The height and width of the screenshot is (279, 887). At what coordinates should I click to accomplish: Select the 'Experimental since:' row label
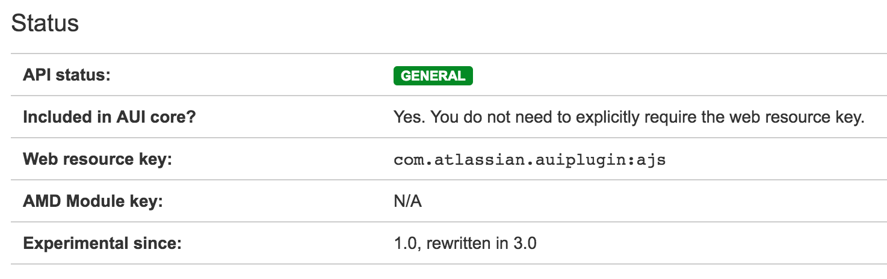pyautogui.click(x=102, y=244)
